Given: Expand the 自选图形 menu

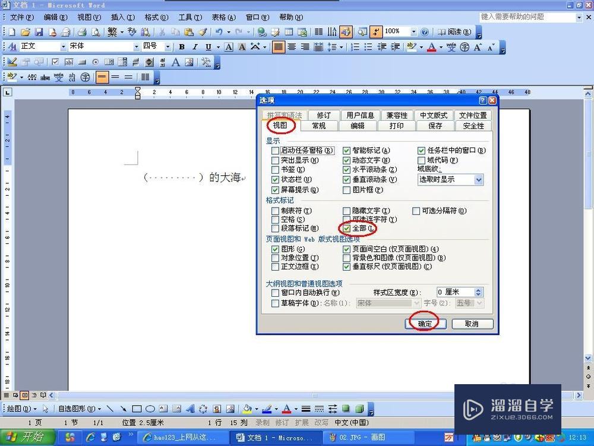Looking at the screenshot, I should pos(80,409).
